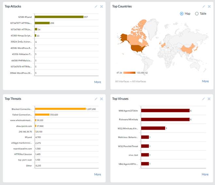Show More results for Top Threats
Screen dimensions: 215x185
(98, 174)
